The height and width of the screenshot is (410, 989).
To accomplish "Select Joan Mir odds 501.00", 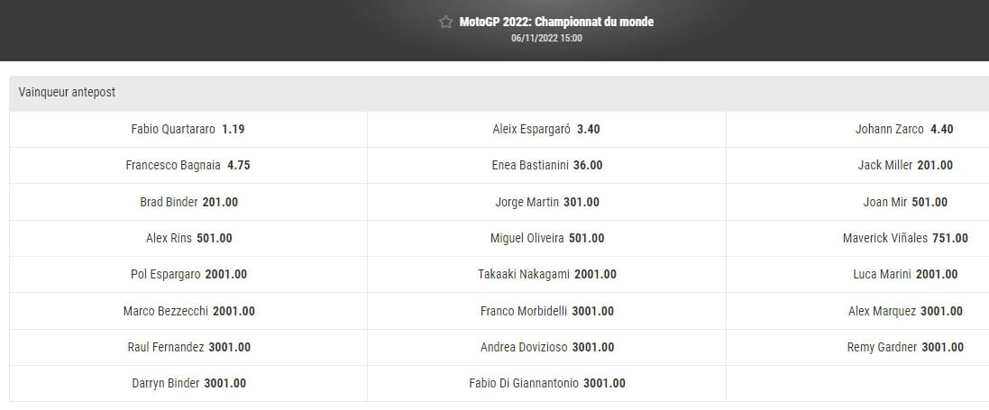I will [x=904, y=202].
